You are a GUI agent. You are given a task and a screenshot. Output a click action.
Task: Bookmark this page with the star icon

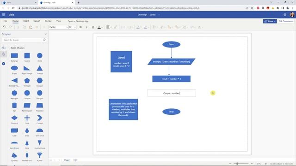click(252, 8)
